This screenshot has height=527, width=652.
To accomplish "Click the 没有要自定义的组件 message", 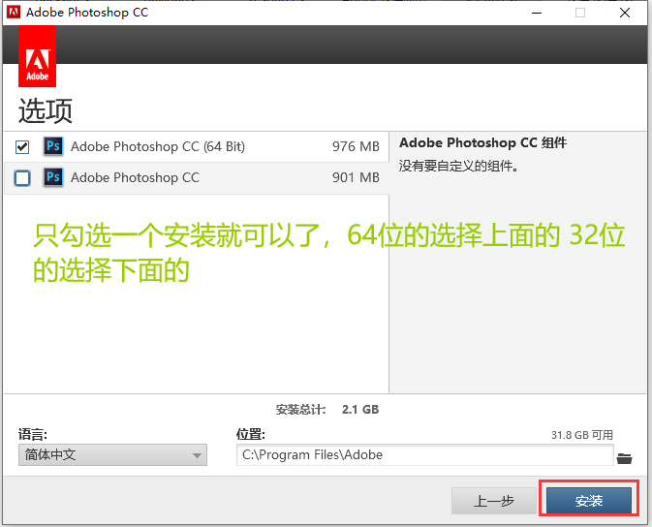I will point(458,166).
